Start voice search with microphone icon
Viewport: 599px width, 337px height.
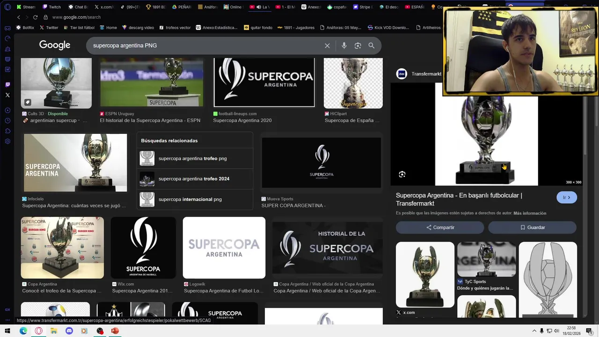(x=344, y=45)
